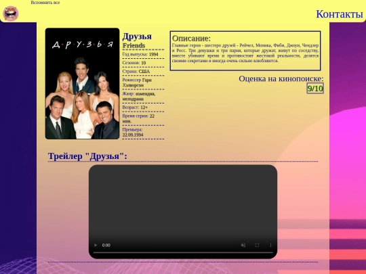This screenshot has width=366, height=274.
Task: Click the description paragraph about six friends
Action: pos(245,53)
